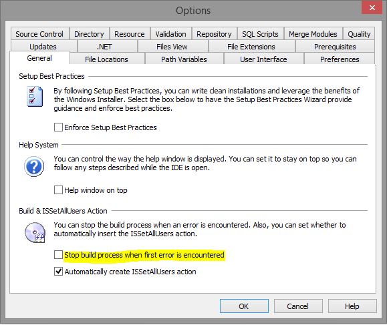Viewport: 387px width, 325px height.
Task: Open Help from the dialog button
Action: [352, 306]
